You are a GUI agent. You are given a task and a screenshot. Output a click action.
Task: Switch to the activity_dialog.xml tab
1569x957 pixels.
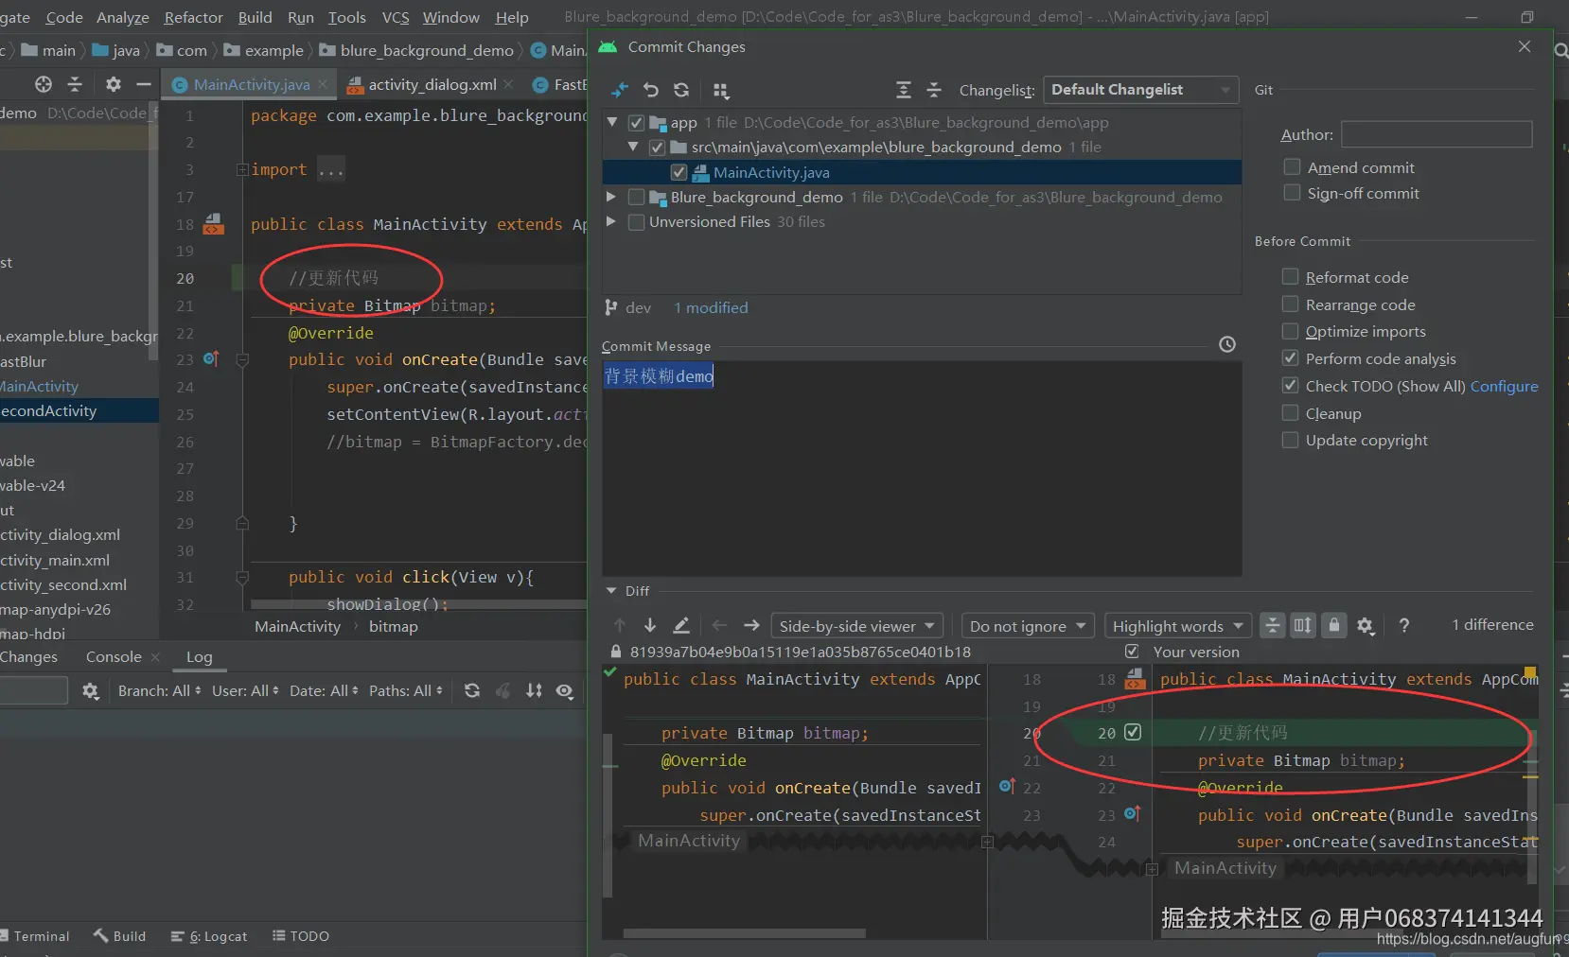click(x=432, y=84)
